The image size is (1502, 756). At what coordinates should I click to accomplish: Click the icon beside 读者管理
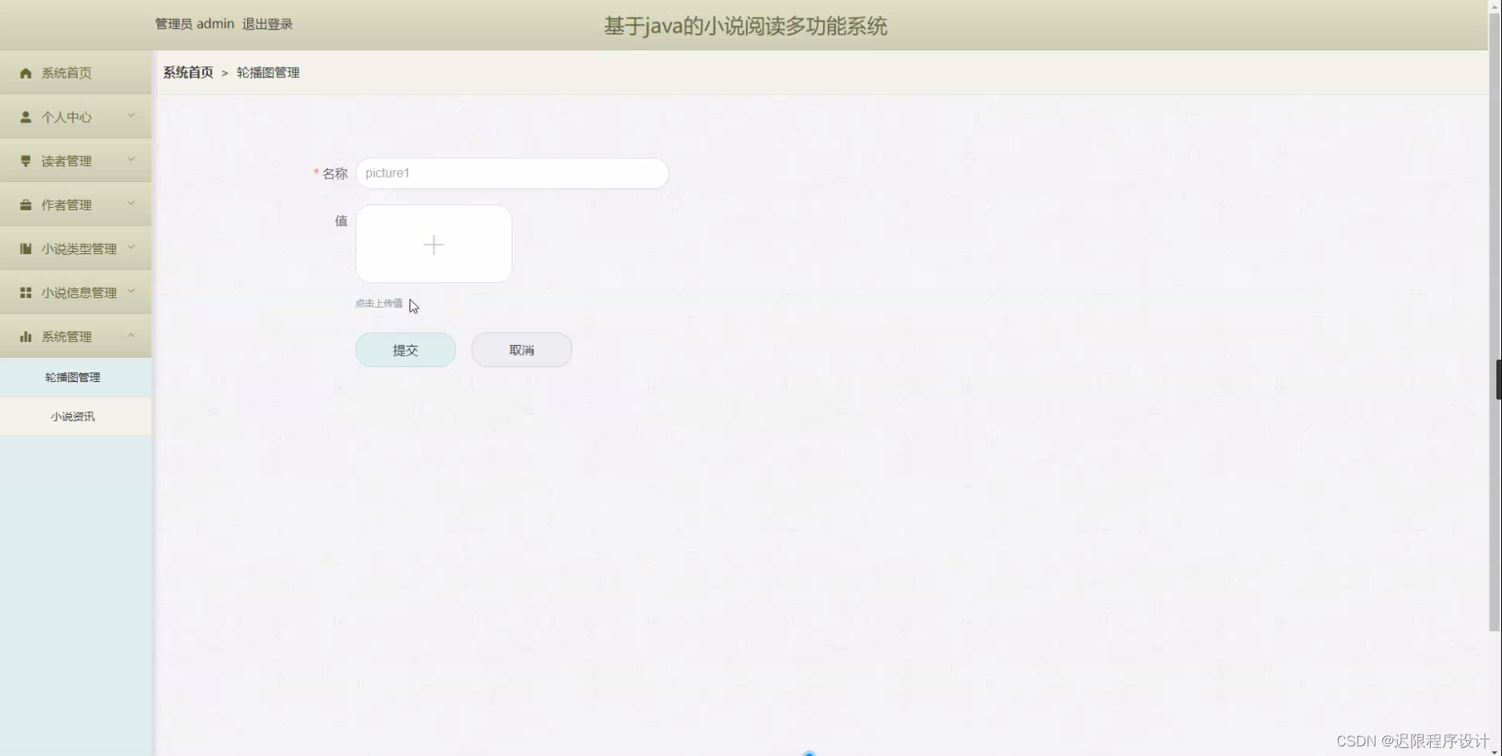(26, 161)
